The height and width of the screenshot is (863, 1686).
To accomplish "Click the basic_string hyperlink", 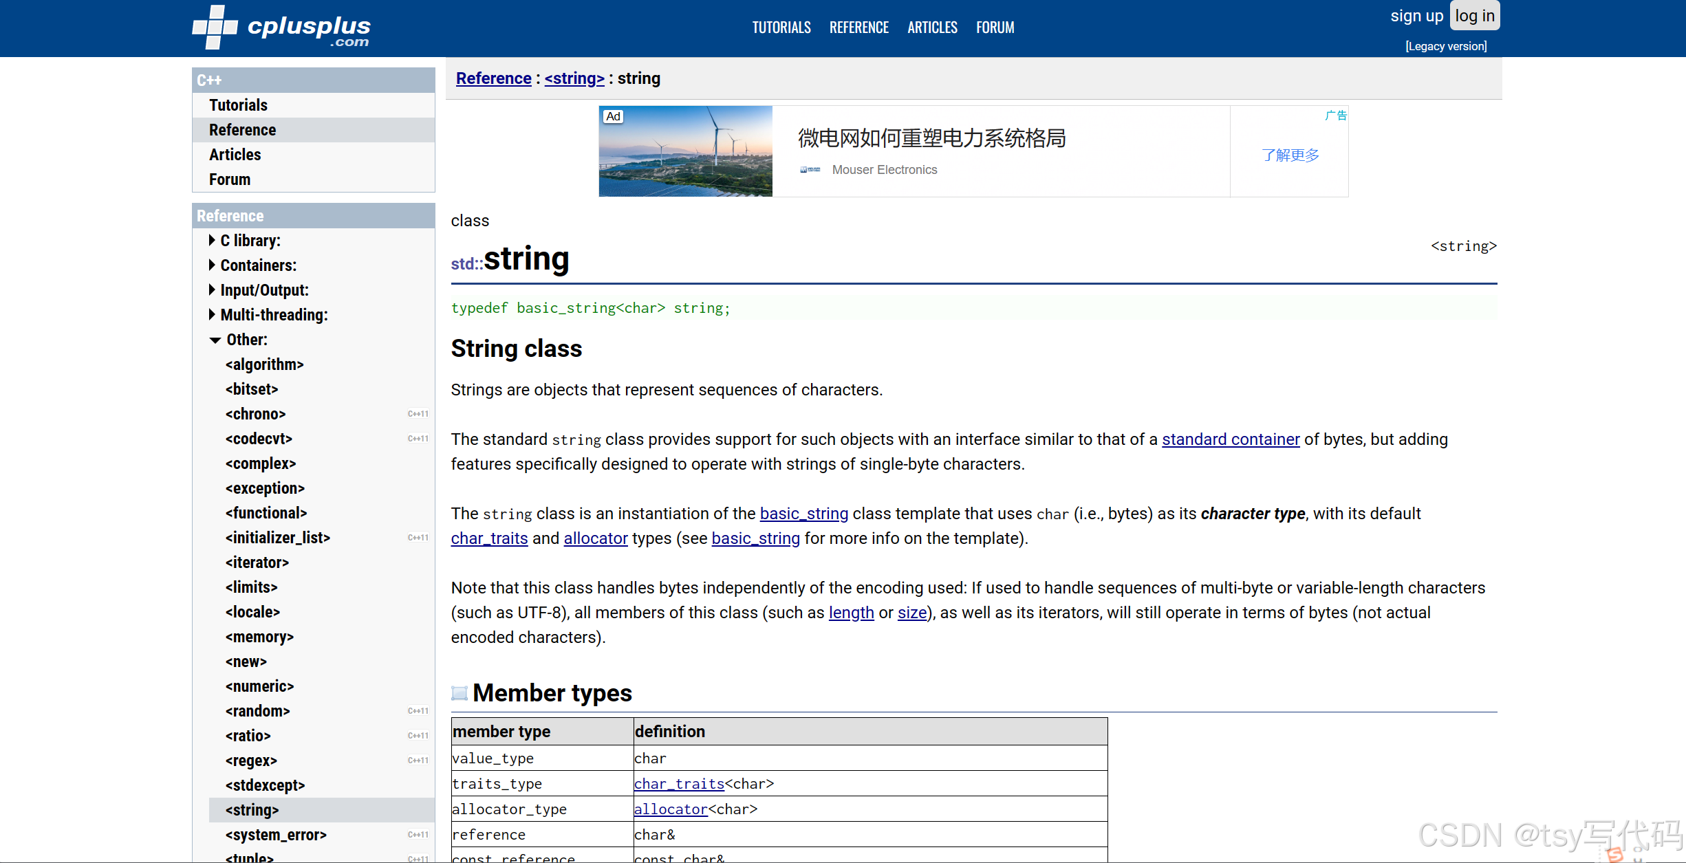I will point(803,513).
